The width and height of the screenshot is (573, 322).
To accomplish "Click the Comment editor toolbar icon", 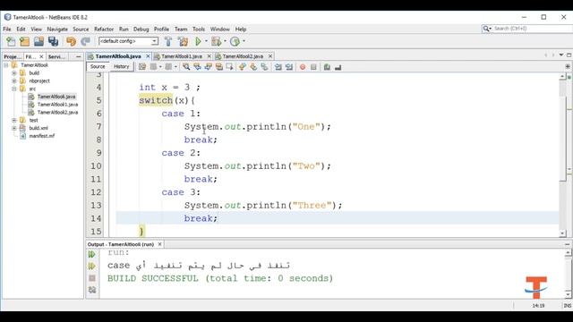I will point(327,67).
